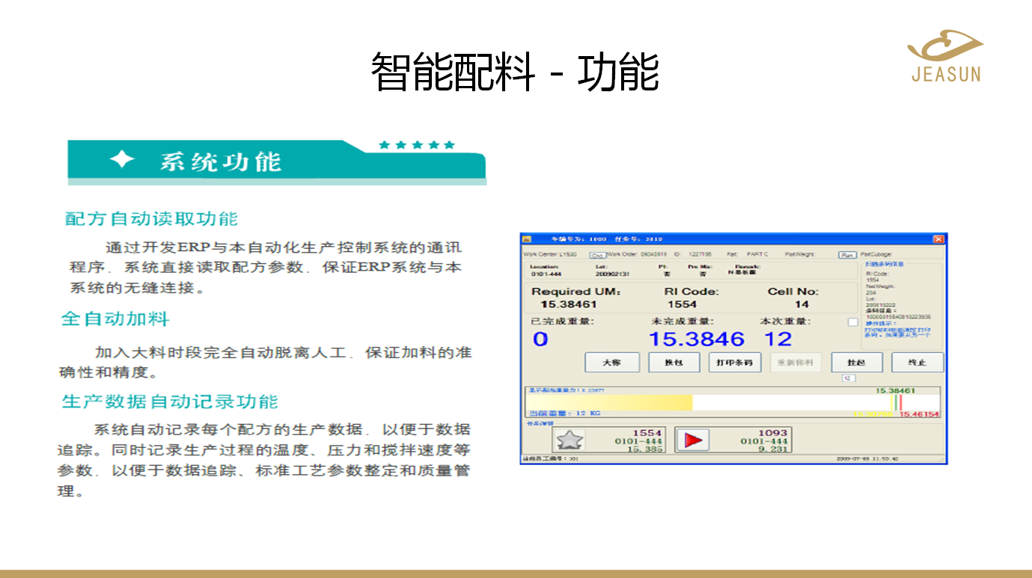Viewport: 1032px width, 578px height.
Task: Click the five stars on the banner
Action: pos(417,145)
